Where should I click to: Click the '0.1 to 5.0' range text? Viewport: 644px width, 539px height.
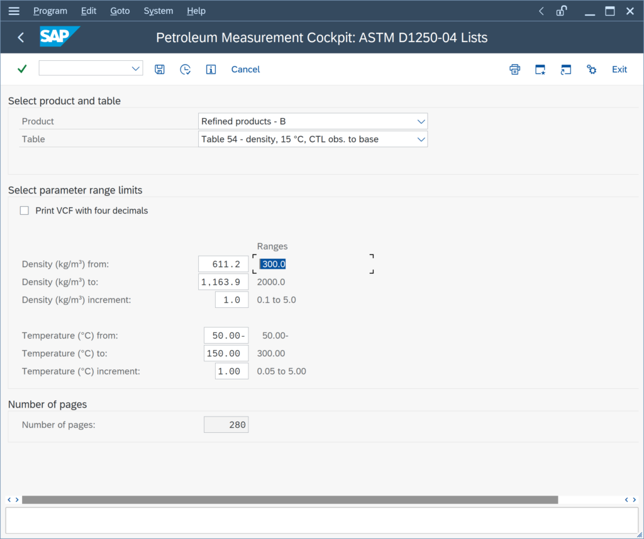tap(277, 300)
